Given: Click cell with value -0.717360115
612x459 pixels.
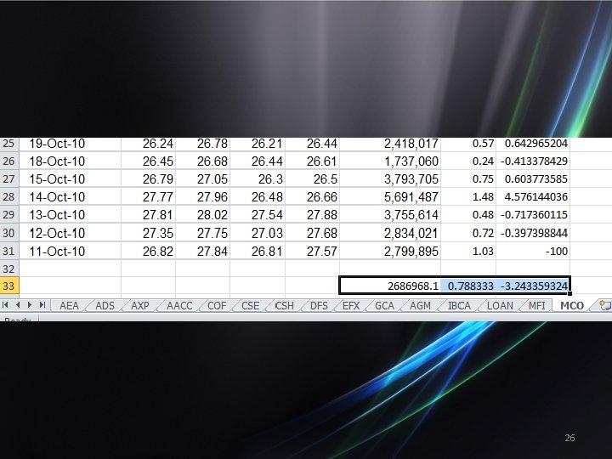Looking at the screenshot, I should tap(533, 215).
